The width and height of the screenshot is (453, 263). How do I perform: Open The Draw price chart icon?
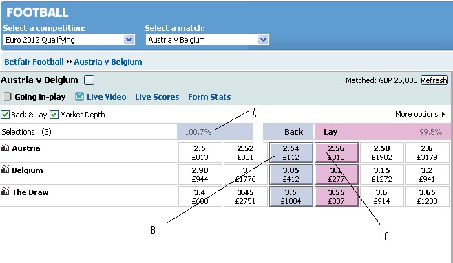tap(5, 192)
